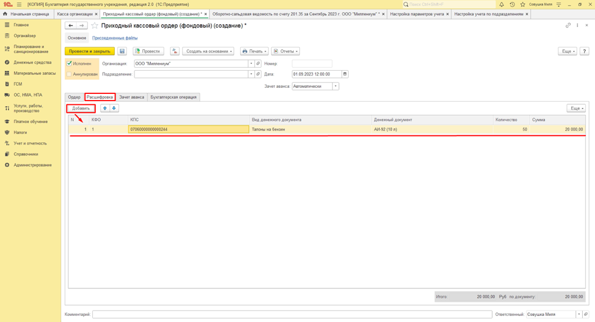Switch to Ордер tab
Screen dimensions: 595x322
[74, 98]
